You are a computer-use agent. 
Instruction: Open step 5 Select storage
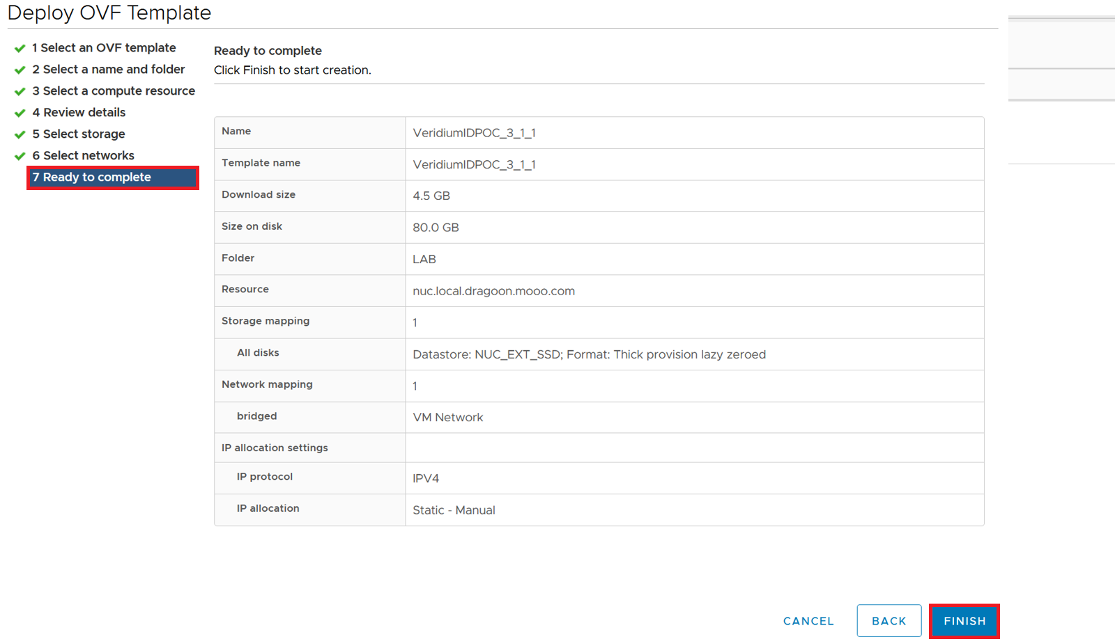[x=79, y=134]
